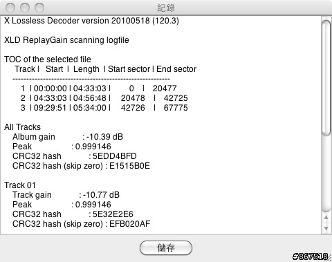The width and height of the screenshot is (332, 262).
Task: Click track 1 end sector 20477
Action: click(165, 88)
